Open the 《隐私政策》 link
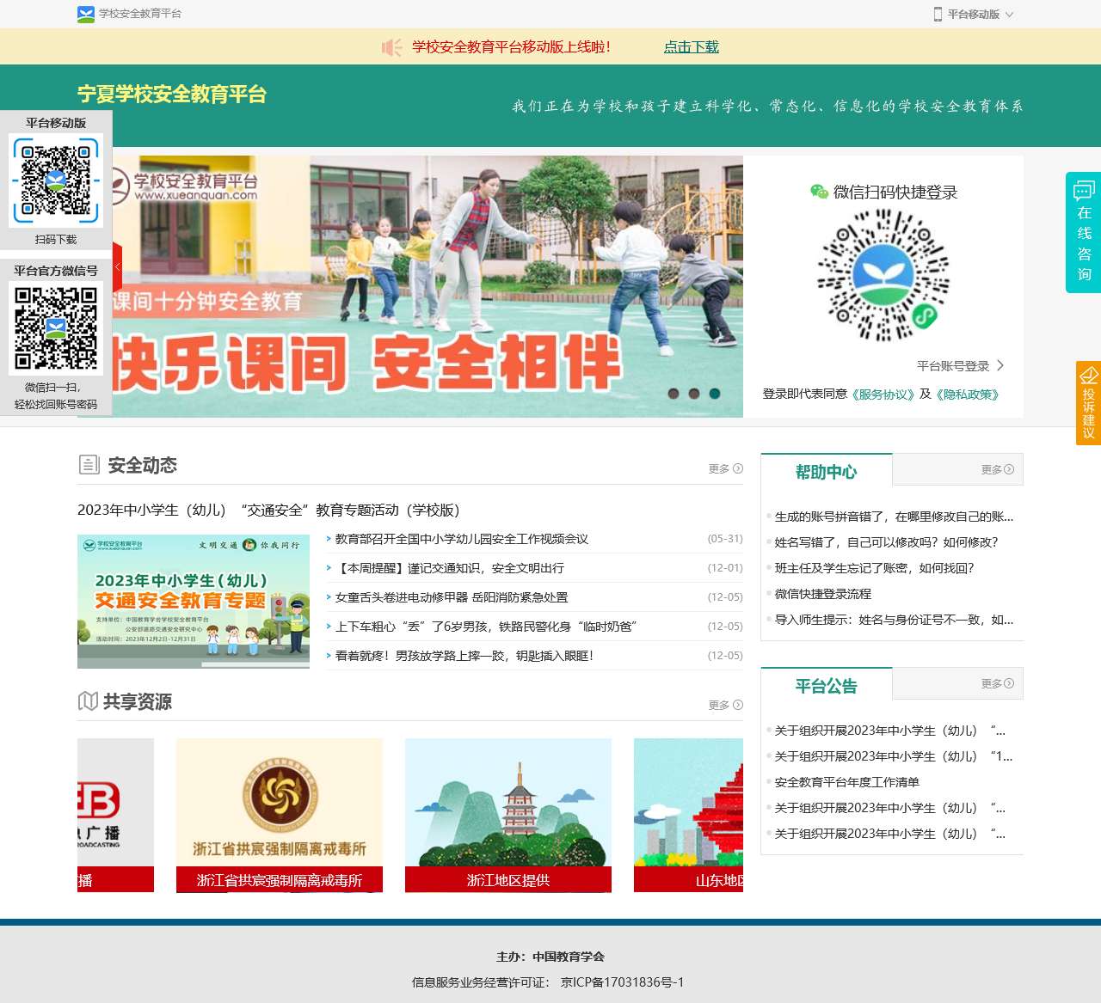 (969, 395)
